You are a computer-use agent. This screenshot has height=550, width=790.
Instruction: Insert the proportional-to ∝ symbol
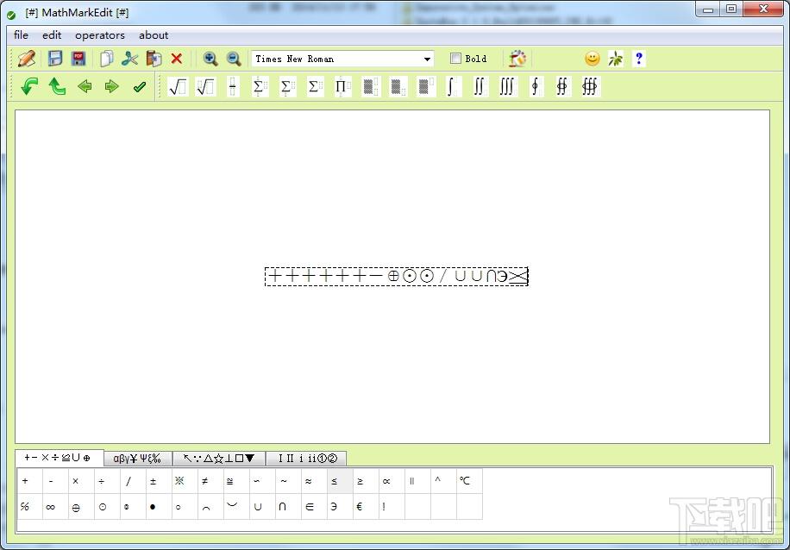pos(392,481)
